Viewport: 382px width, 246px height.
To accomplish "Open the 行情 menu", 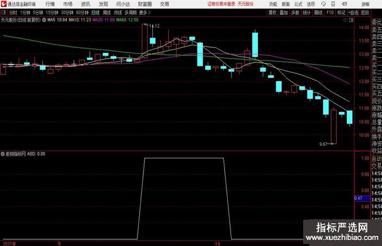I will tap(50, 4).
